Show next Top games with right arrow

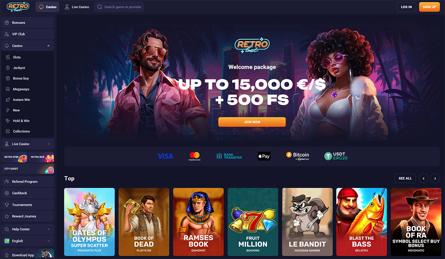435,178
